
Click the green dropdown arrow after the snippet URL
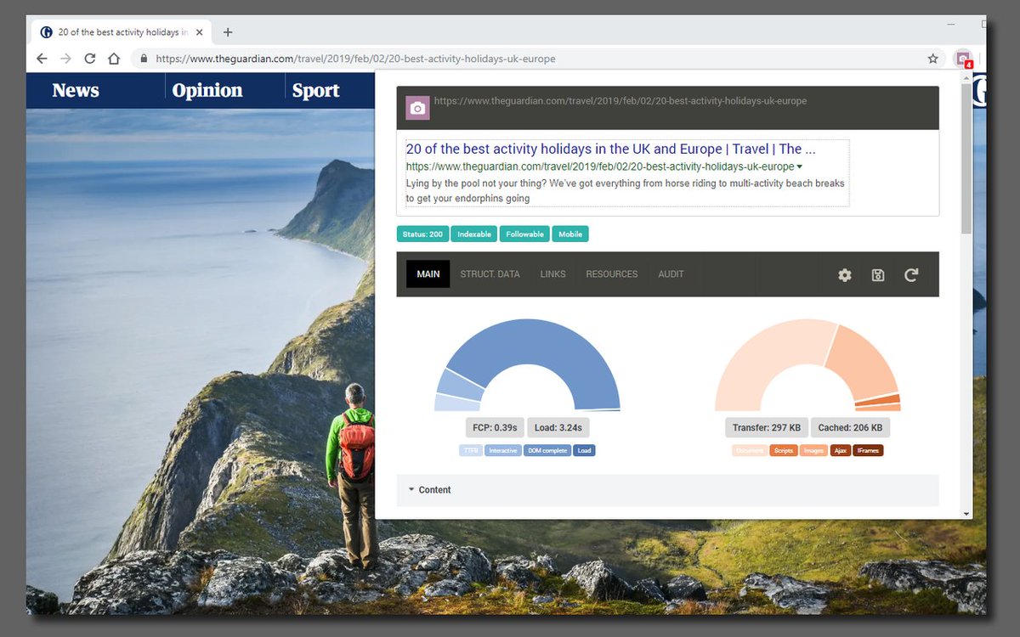point(800,166)
